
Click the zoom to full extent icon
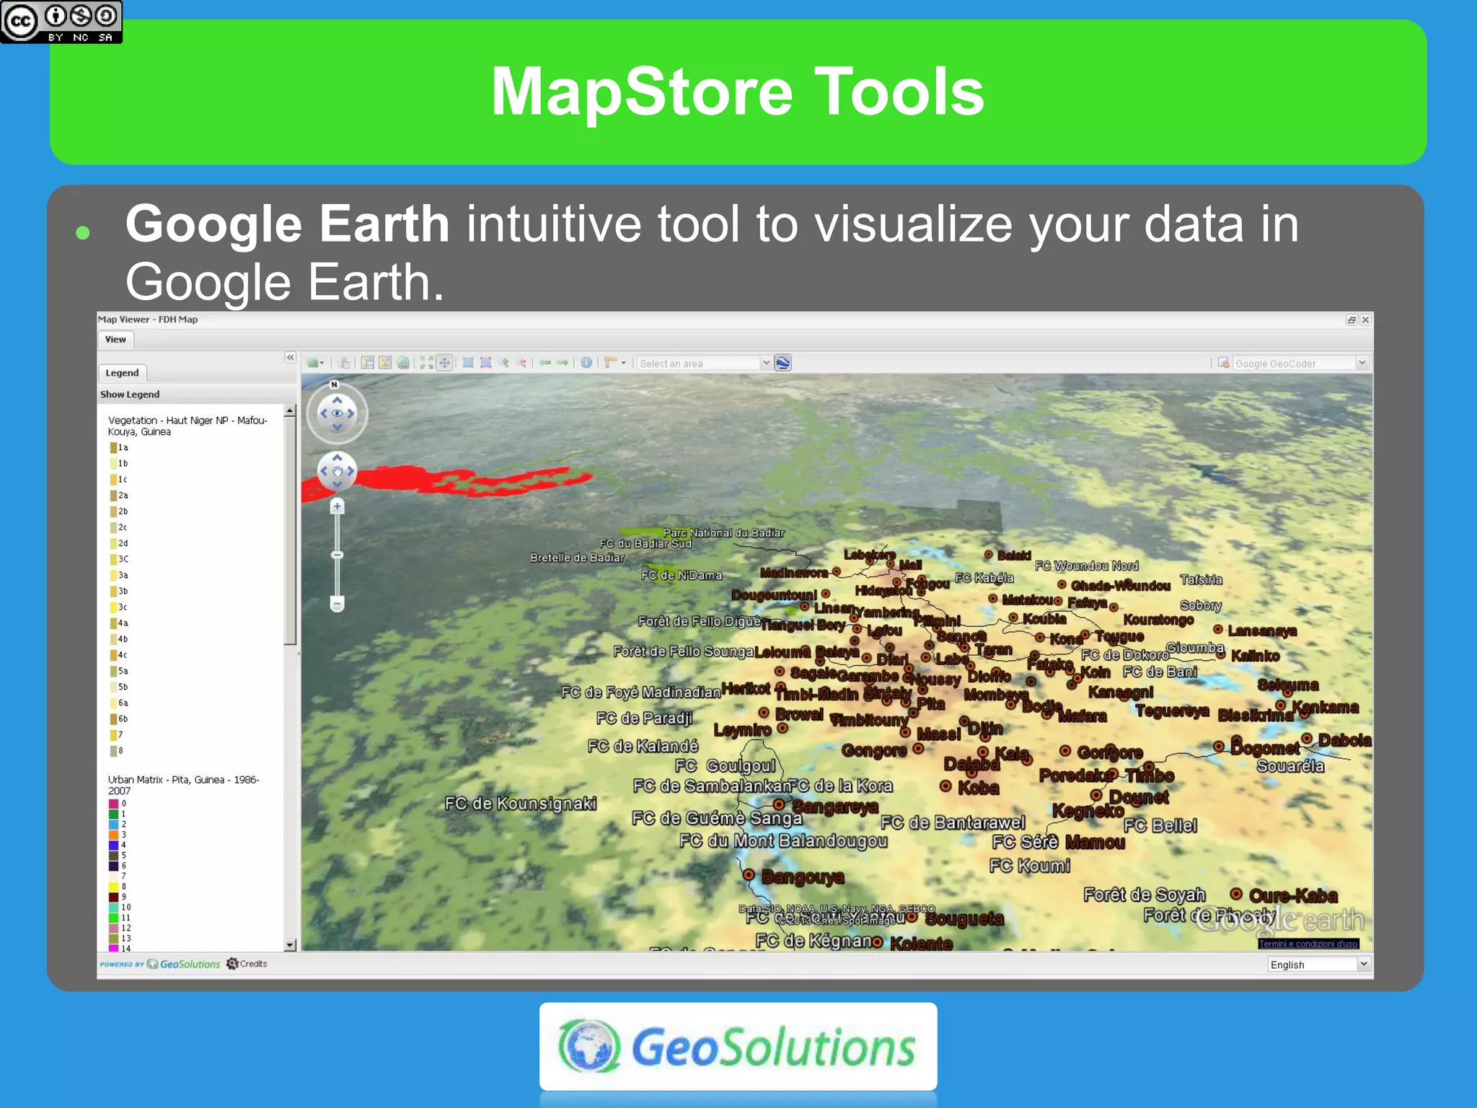tap(427, 363)
